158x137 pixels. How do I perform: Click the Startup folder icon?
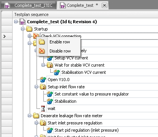coord(29,29)
